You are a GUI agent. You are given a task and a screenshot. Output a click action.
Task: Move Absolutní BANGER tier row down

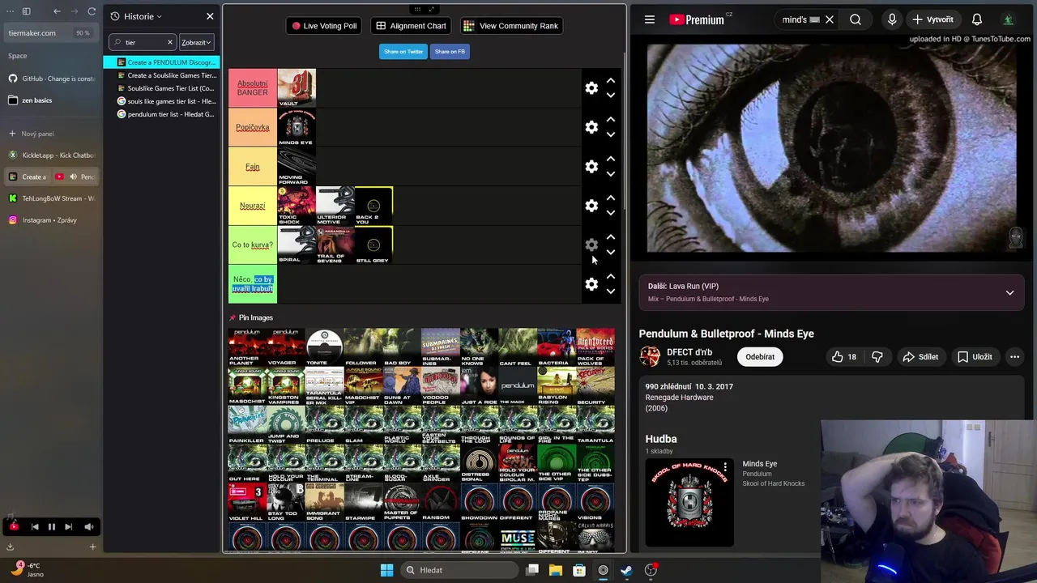point(611,96)
